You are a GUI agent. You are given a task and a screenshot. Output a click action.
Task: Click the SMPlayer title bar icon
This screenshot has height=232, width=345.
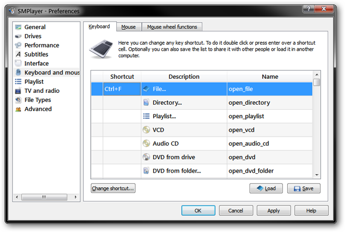[x=12, y=11]
